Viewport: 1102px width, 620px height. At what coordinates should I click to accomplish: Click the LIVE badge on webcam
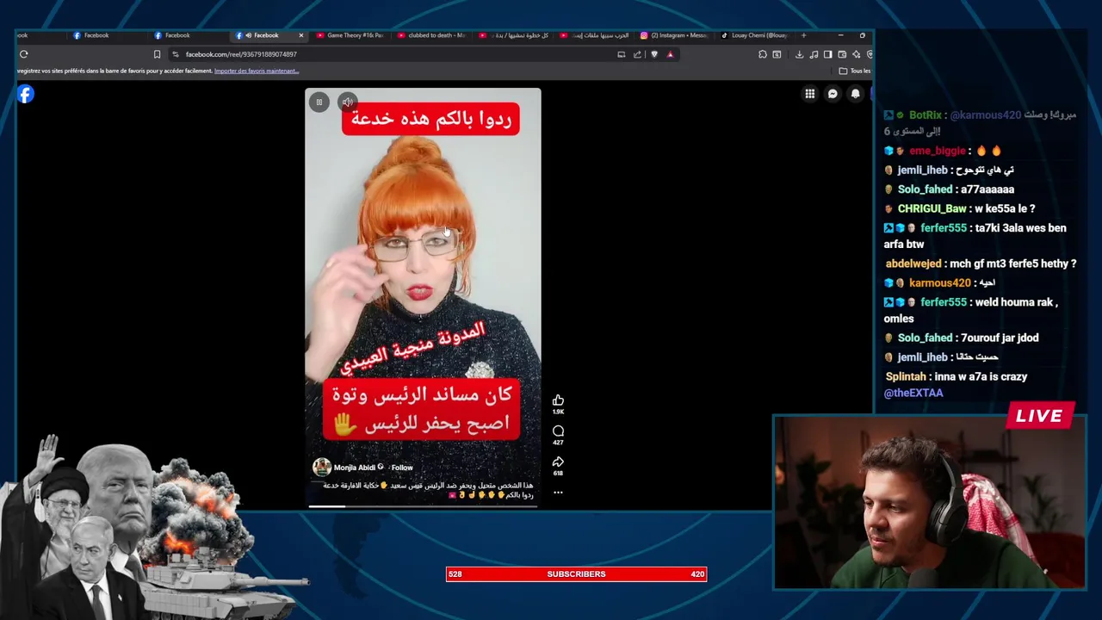(x=1039, y=416)
